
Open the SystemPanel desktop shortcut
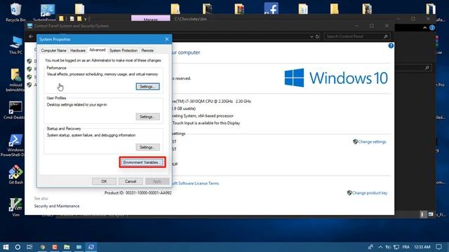click(x=47, y=12)
